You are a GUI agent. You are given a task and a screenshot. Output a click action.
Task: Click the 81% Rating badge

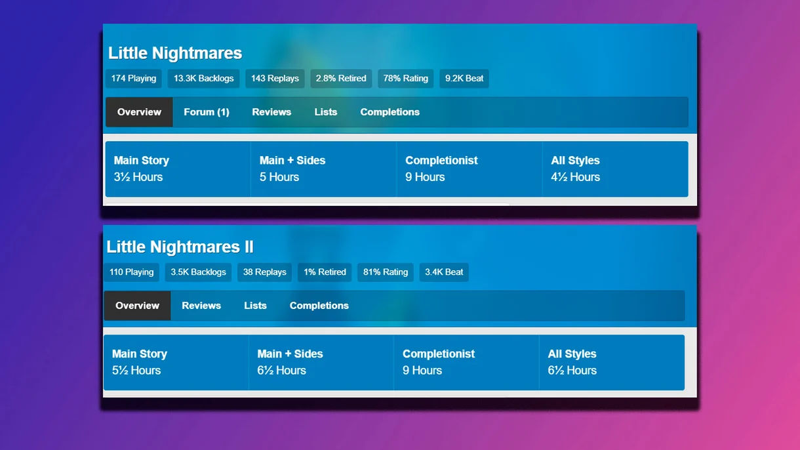coord(386,272)
